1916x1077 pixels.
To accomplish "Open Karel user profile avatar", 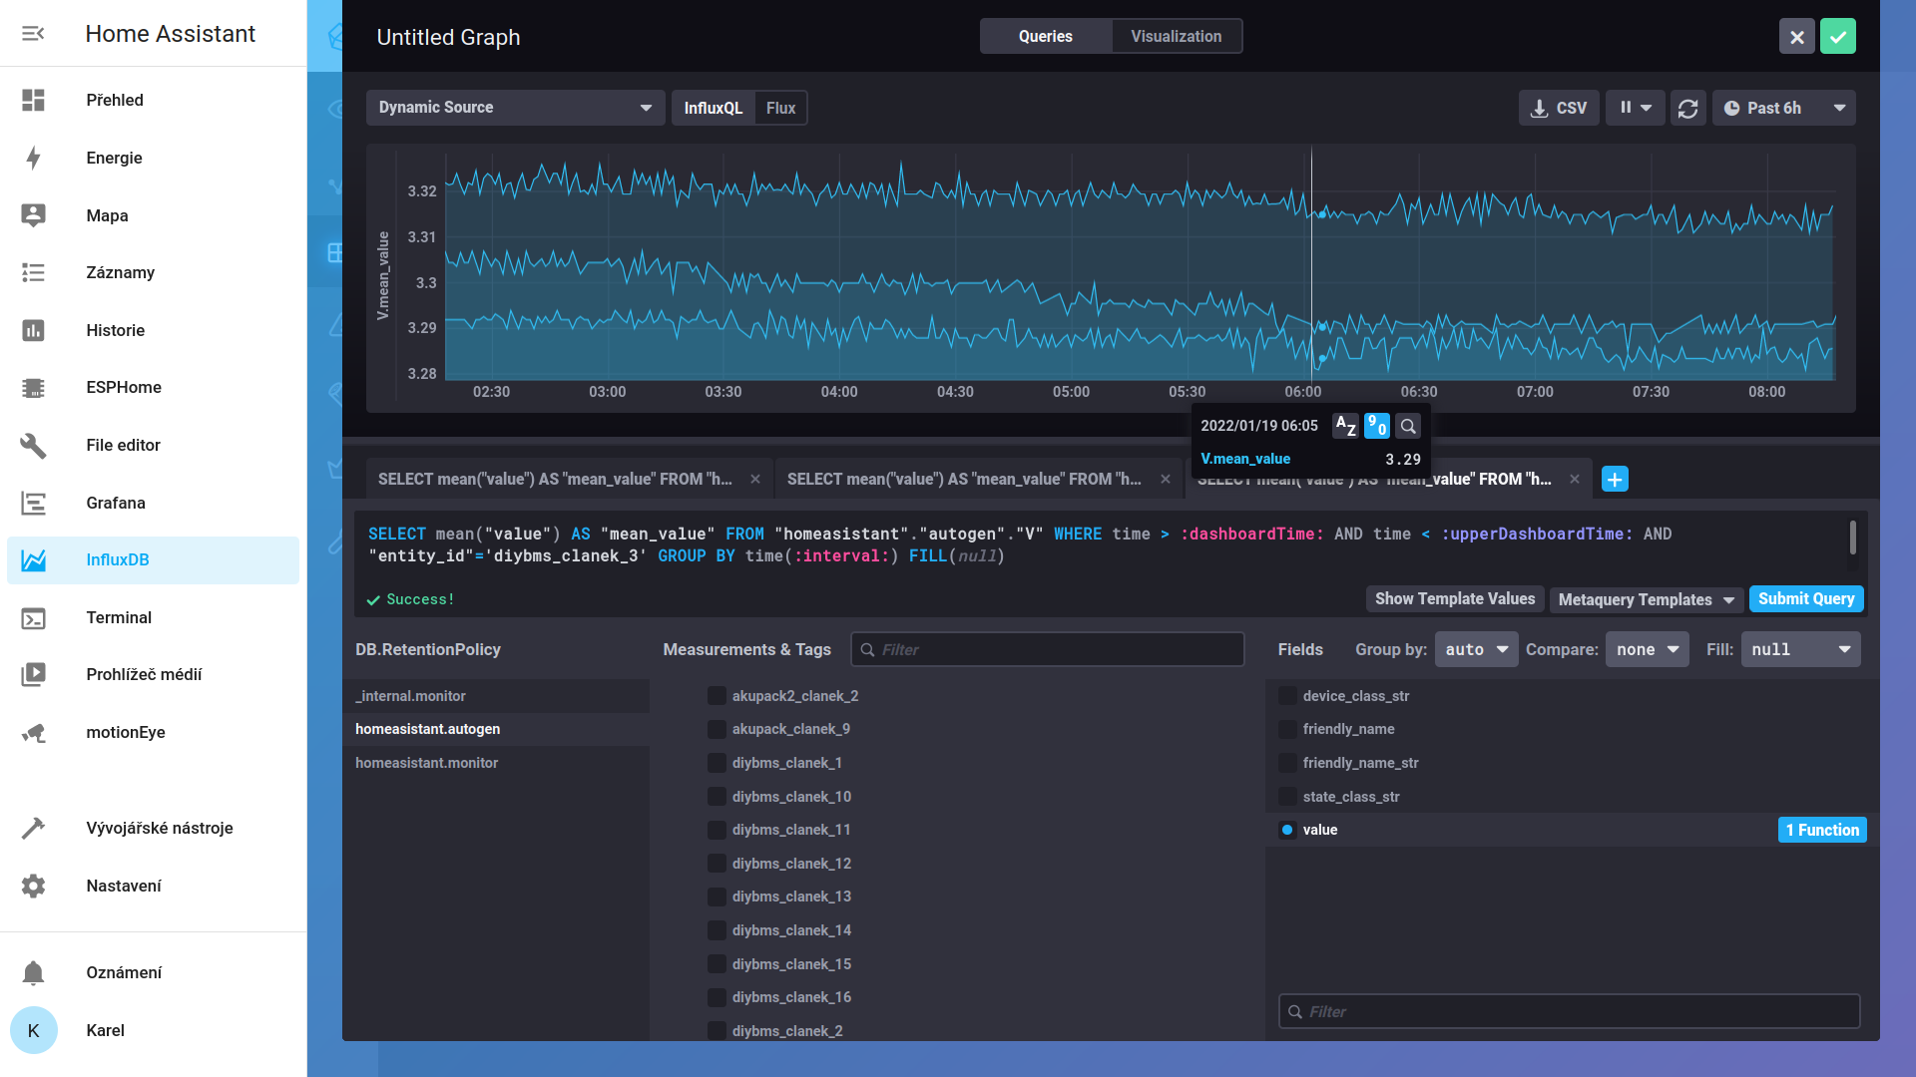I will coord(33,1030).
